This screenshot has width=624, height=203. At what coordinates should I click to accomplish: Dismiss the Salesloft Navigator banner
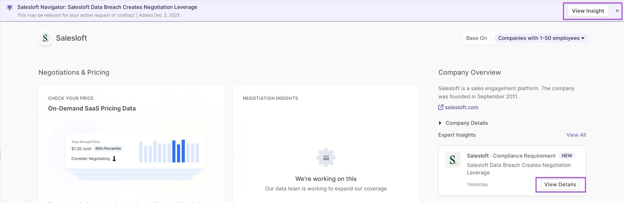[617, 11]
